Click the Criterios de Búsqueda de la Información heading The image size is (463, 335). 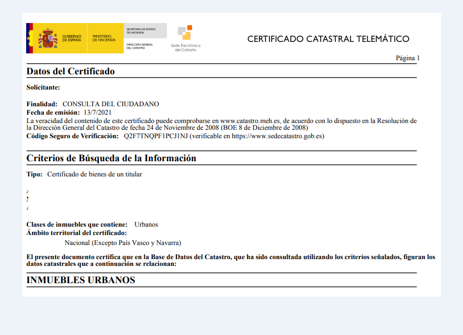pos(111,158)
